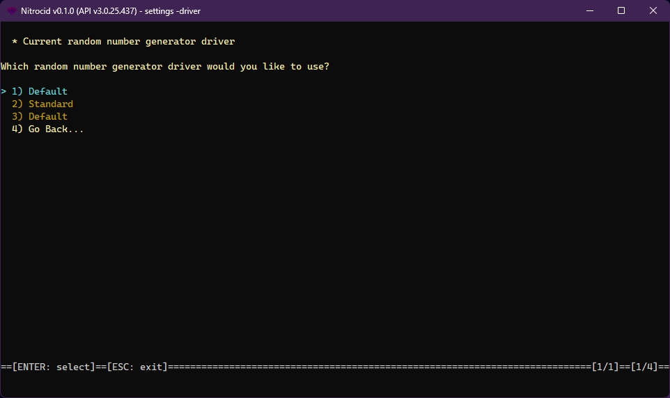
Task: Click the Nitrocid app icon in title bar
Action: pos(12,11)
